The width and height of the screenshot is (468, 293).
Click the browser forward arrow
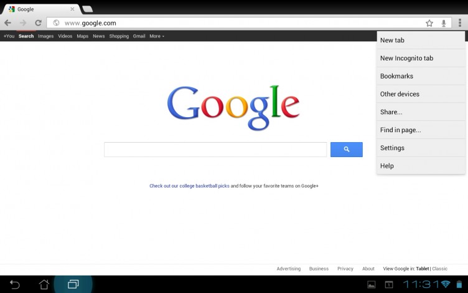point(23,22)
